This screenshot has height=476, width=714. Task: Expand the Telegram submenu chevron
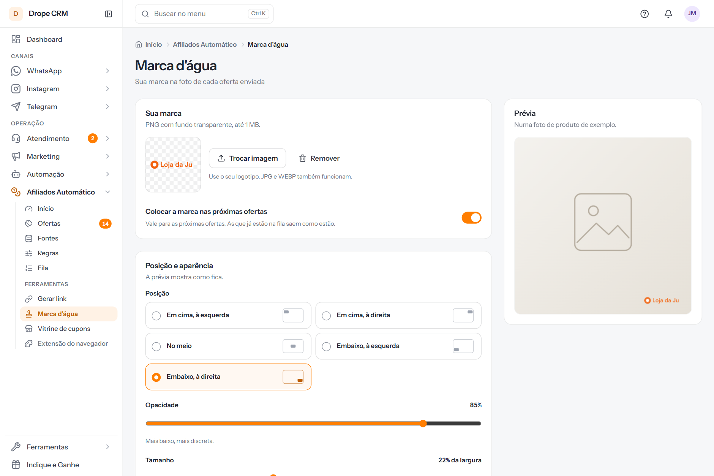107,106
